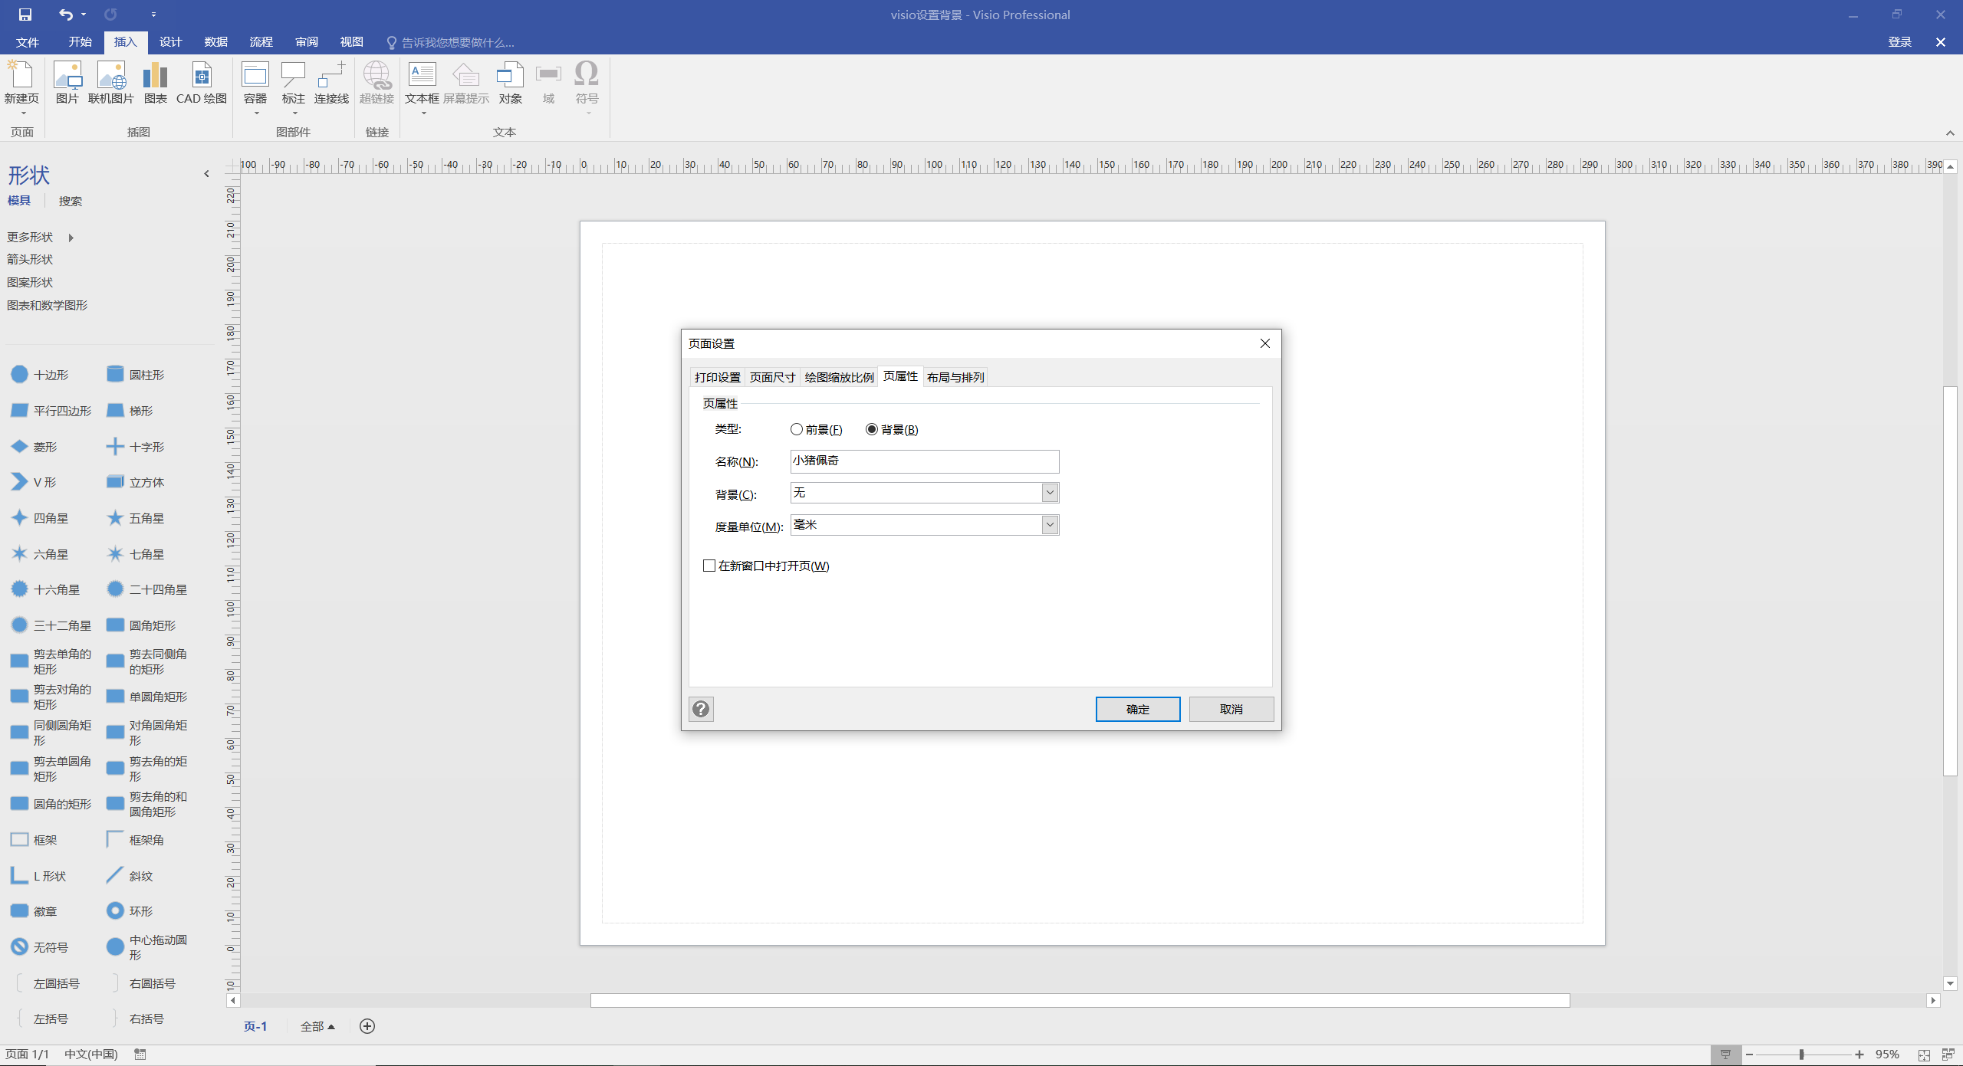Open Online Pictures (联机图片)
This screenshot has width=1963, height=1066.
pos(111,84)
